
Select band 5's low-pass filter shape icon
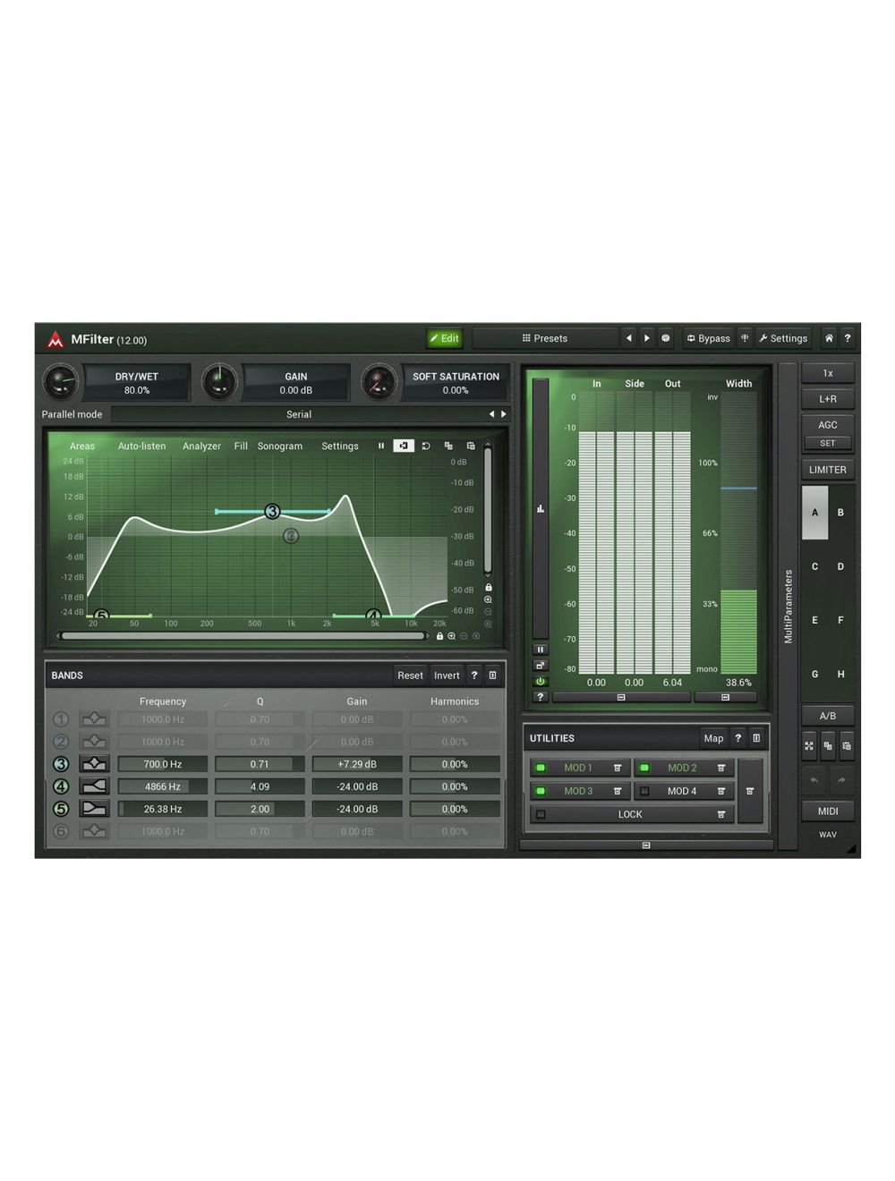point(94,808)
